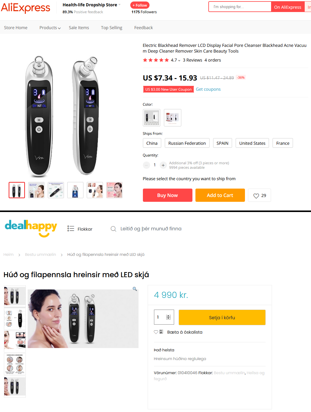The image size is (311, 412).
Task: Click the magnifier zoom icon on product image
Action: coord(135,289)
